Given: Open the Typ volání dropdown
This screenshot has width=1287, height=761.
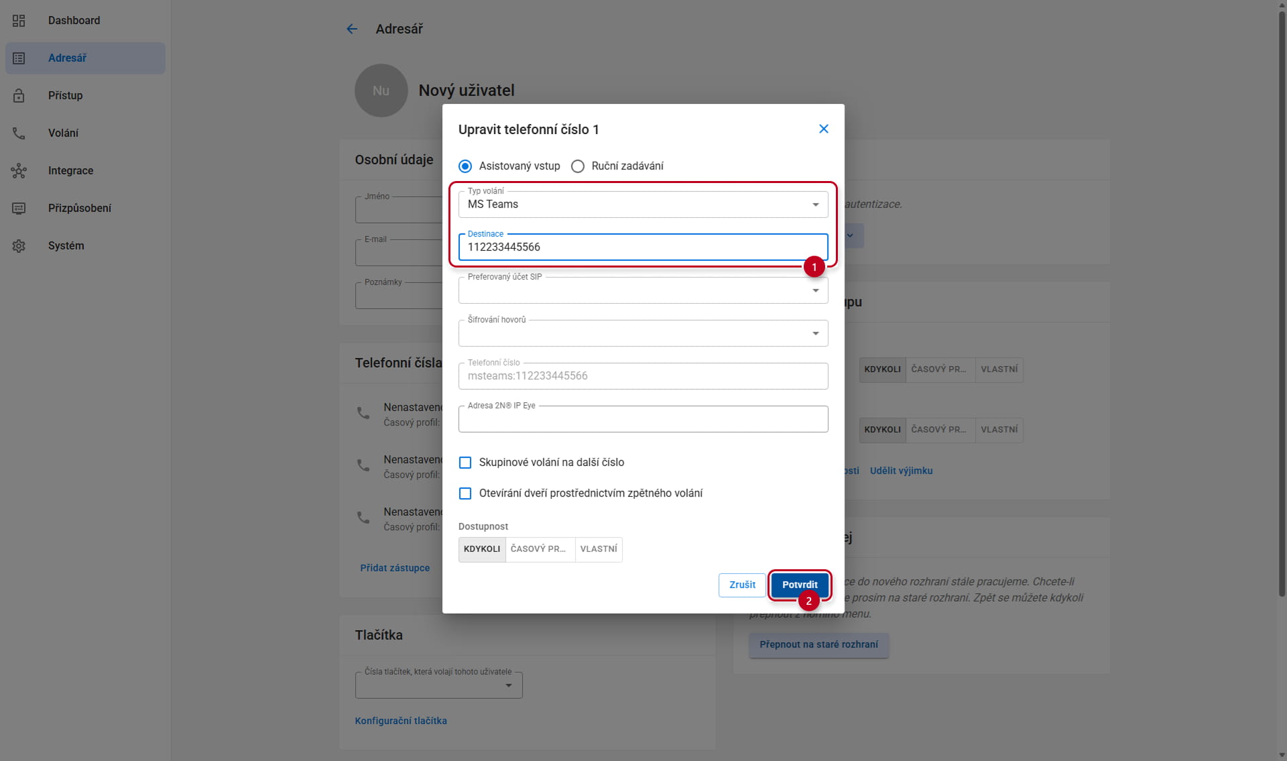Looking at the screenshot, I should (x=643, y=204).
